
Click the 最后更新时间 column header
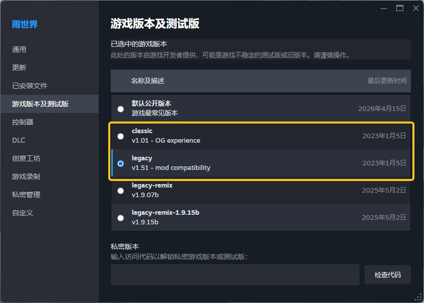click(387, 81)
